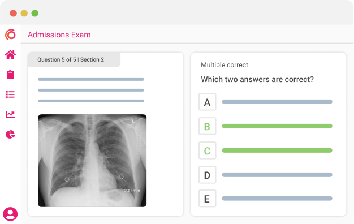Click the gray answer bar beside E
Viewport: 354px width, 224px height.
tap(277, 199)
